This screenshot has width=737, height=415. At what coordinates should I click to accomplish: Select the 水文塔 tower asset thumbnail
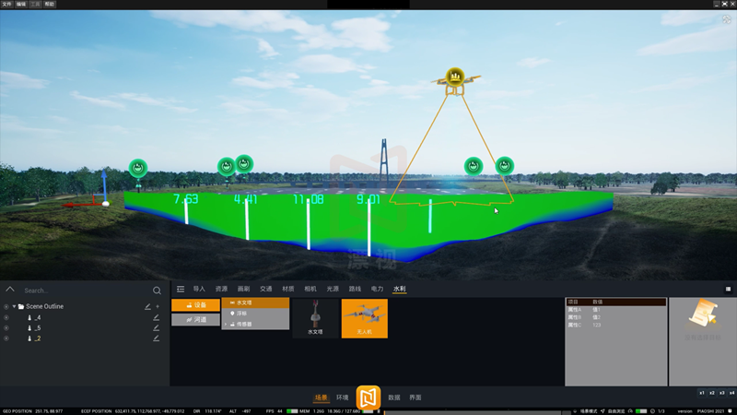click(x=314, y=318)
